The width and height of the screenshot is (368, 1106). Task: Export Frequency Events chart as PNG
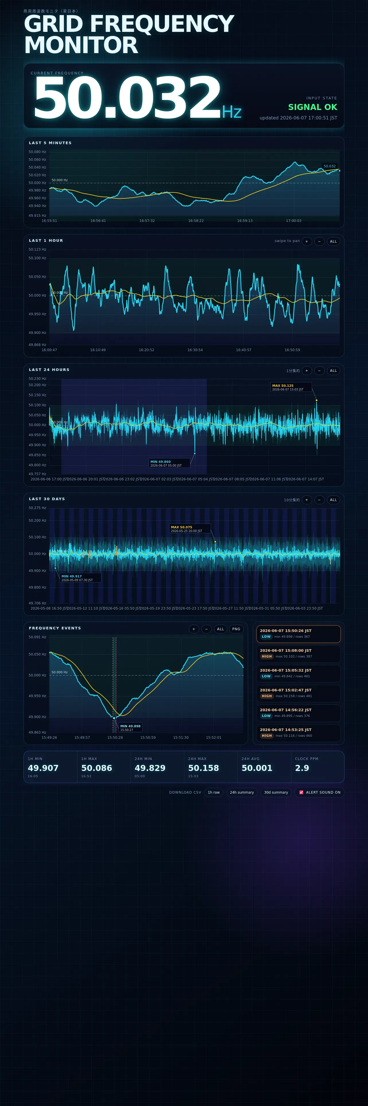point(236,629)
